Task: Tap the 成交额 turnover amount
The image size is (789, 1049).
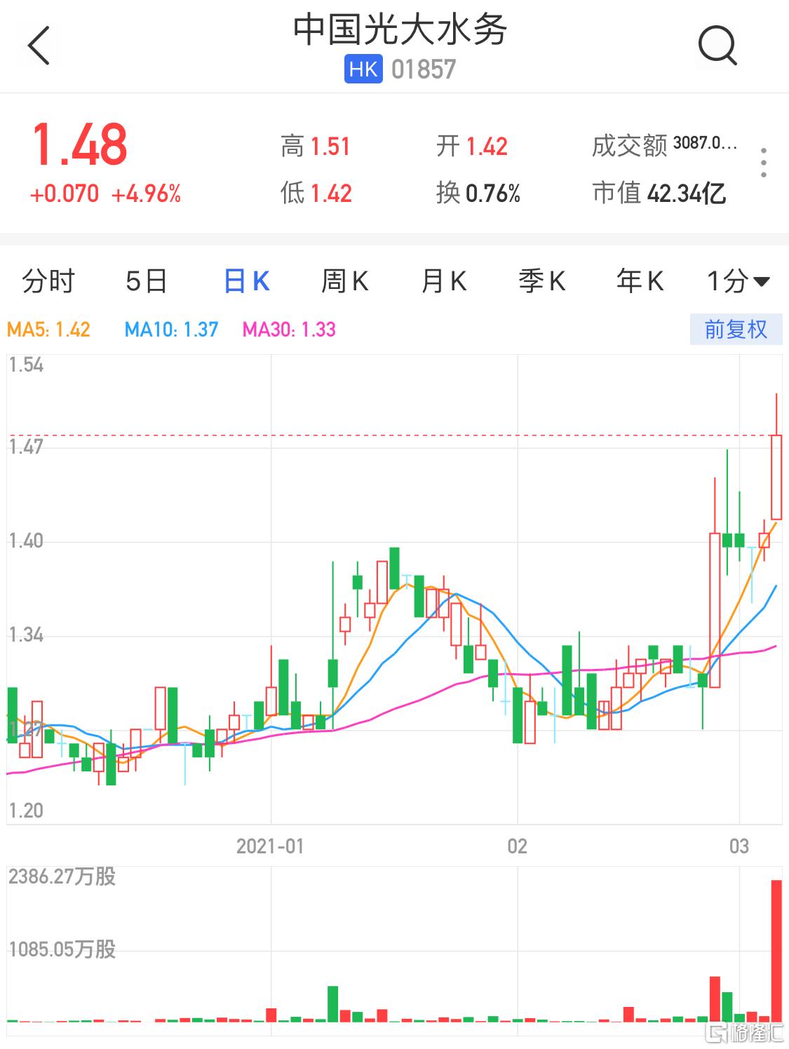Action: [664, 146]
